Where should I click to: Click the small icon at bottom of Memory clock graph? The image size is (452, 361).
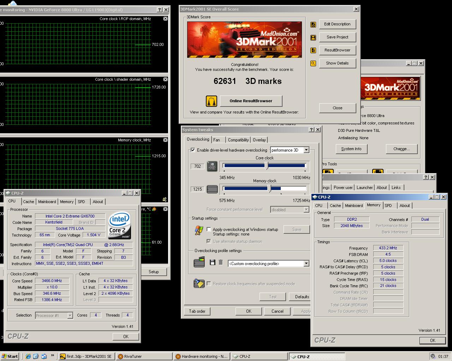click(x=165, y=199)
